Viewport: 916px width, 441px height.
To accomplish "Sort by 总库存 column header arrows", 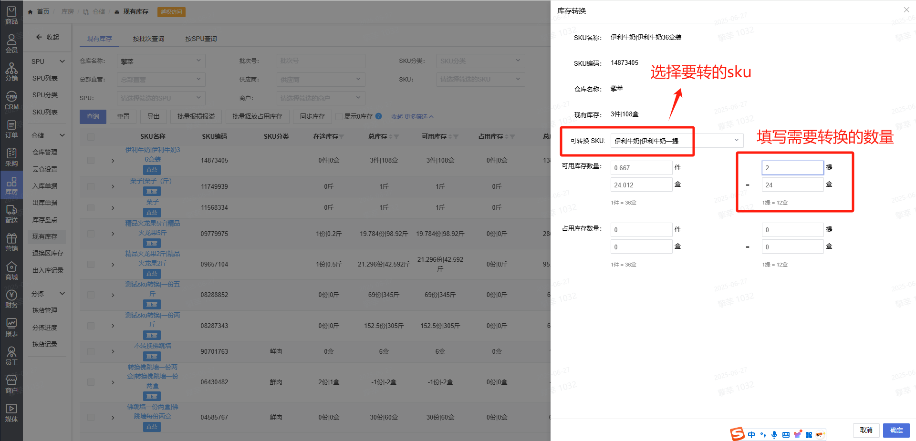I will (x=391, y=137).
